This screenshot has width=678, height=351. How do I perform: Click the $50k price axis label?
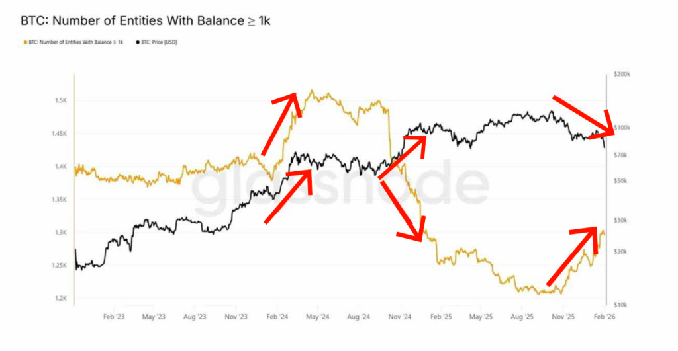coord(621,180)
